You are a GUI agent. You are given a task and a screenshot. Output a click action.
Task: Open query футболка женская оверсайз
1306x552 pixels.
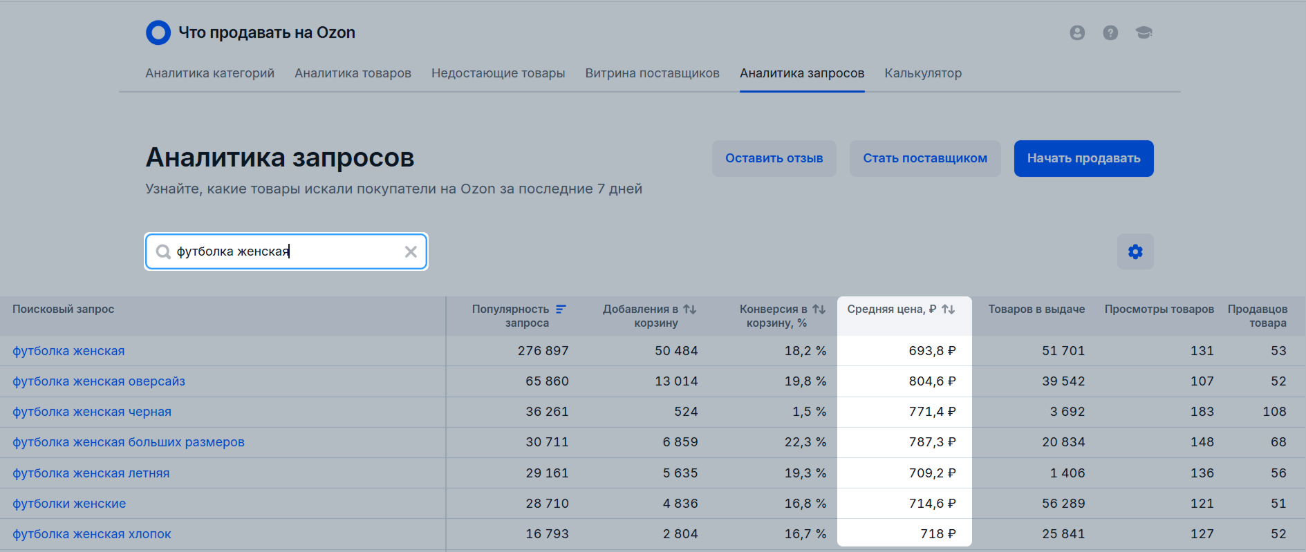tap(99, 381)
